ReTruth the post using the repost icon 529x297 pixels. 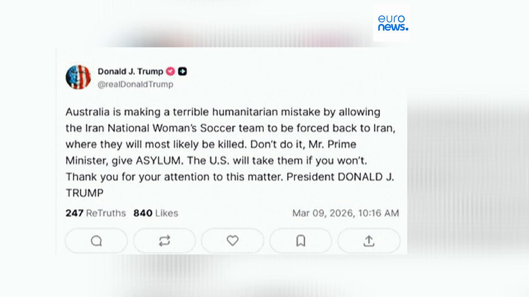point(164,240)
